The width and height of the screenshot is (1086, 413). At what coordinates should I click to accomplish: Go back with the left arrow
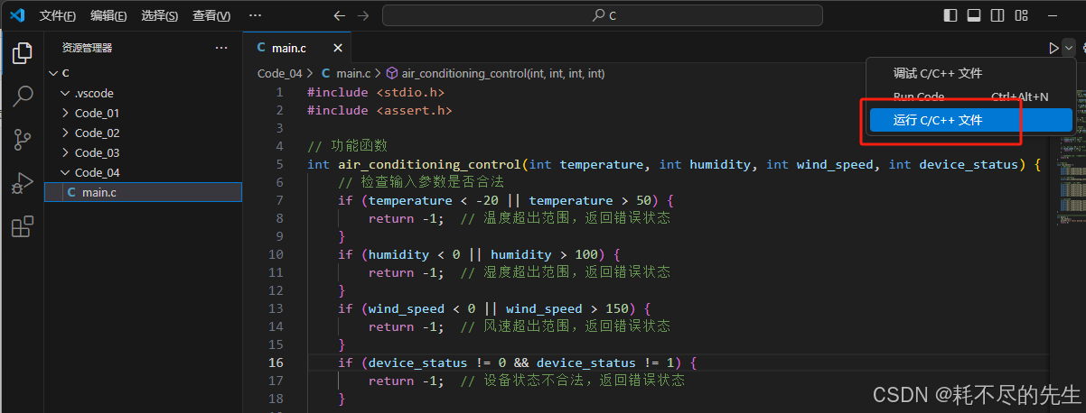(339, 15)
